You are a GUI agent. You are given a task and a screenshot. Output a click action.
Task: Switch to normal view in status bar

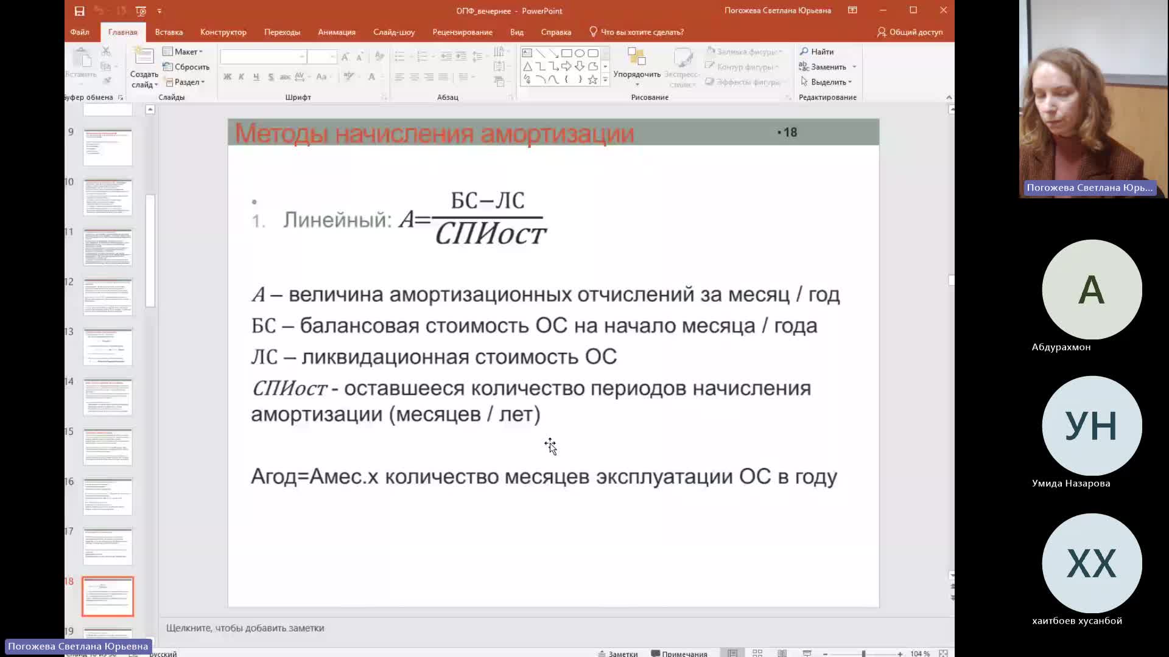pos(732,653)
